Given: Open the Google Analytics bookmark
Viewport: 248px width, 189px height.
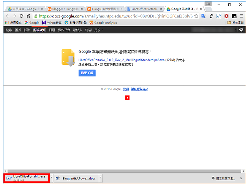Looking at the screenshot, I should point(103,23).
